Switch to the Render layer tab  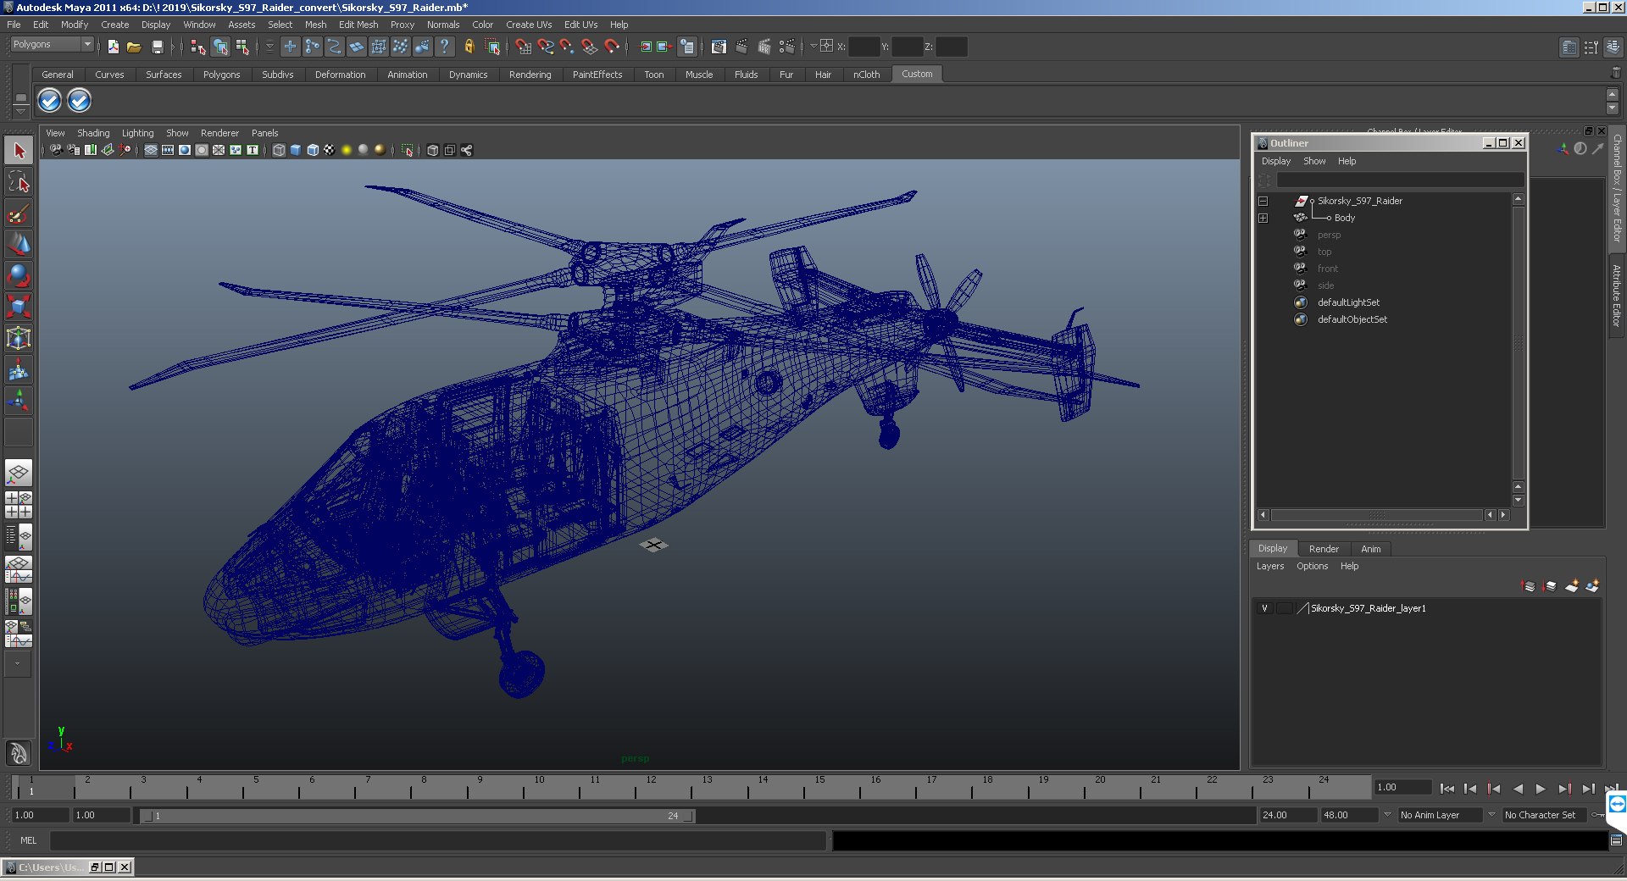[1324, 549]
